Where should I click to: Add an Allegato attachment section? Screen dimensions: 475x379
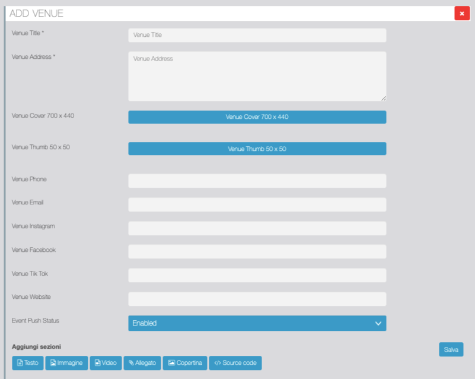pos(142,363)
